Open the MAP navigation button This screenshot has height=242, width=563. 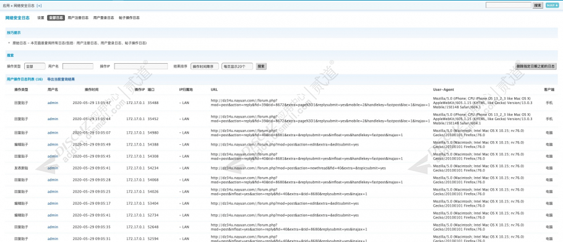[552, 6]
